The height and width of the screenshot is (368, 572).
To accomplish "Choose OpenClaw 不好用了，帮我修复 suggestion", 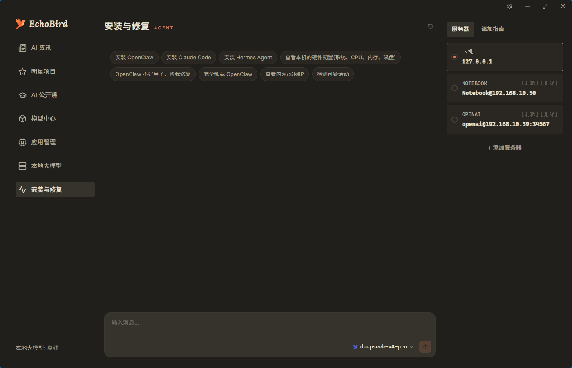I will pos(153,74).
